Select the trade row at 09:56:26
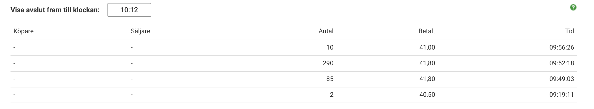The image size is (594, 109). (294, 48)
